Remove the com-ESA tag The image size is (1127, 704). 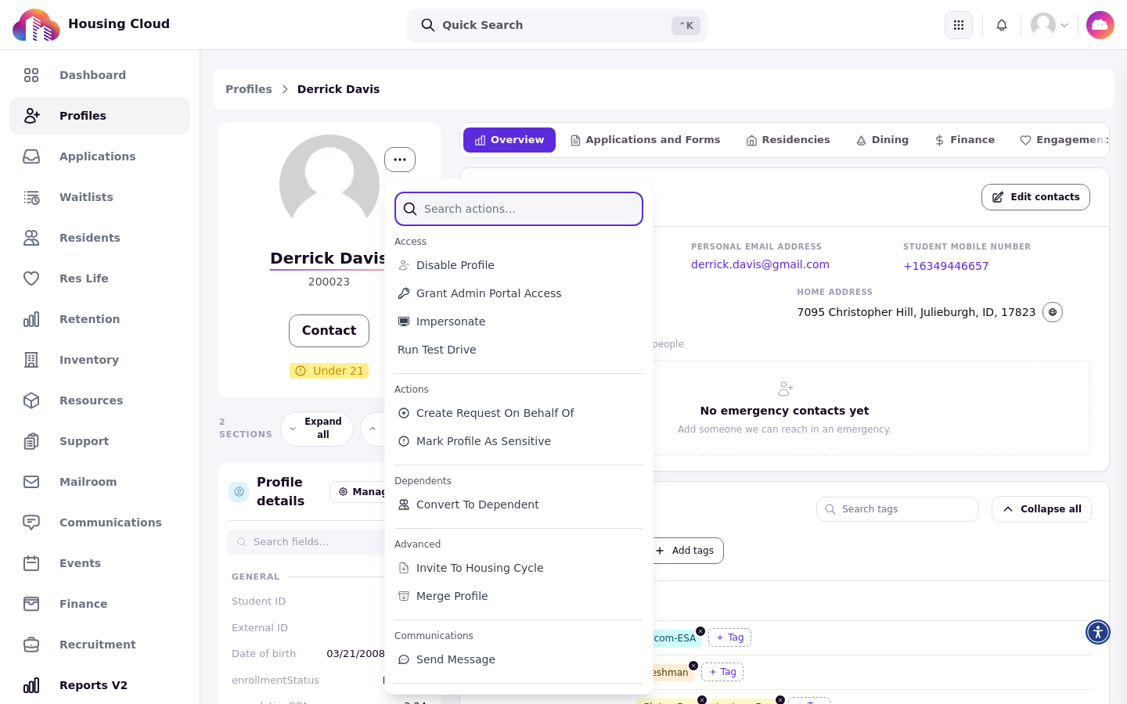(x=700, y=631)
